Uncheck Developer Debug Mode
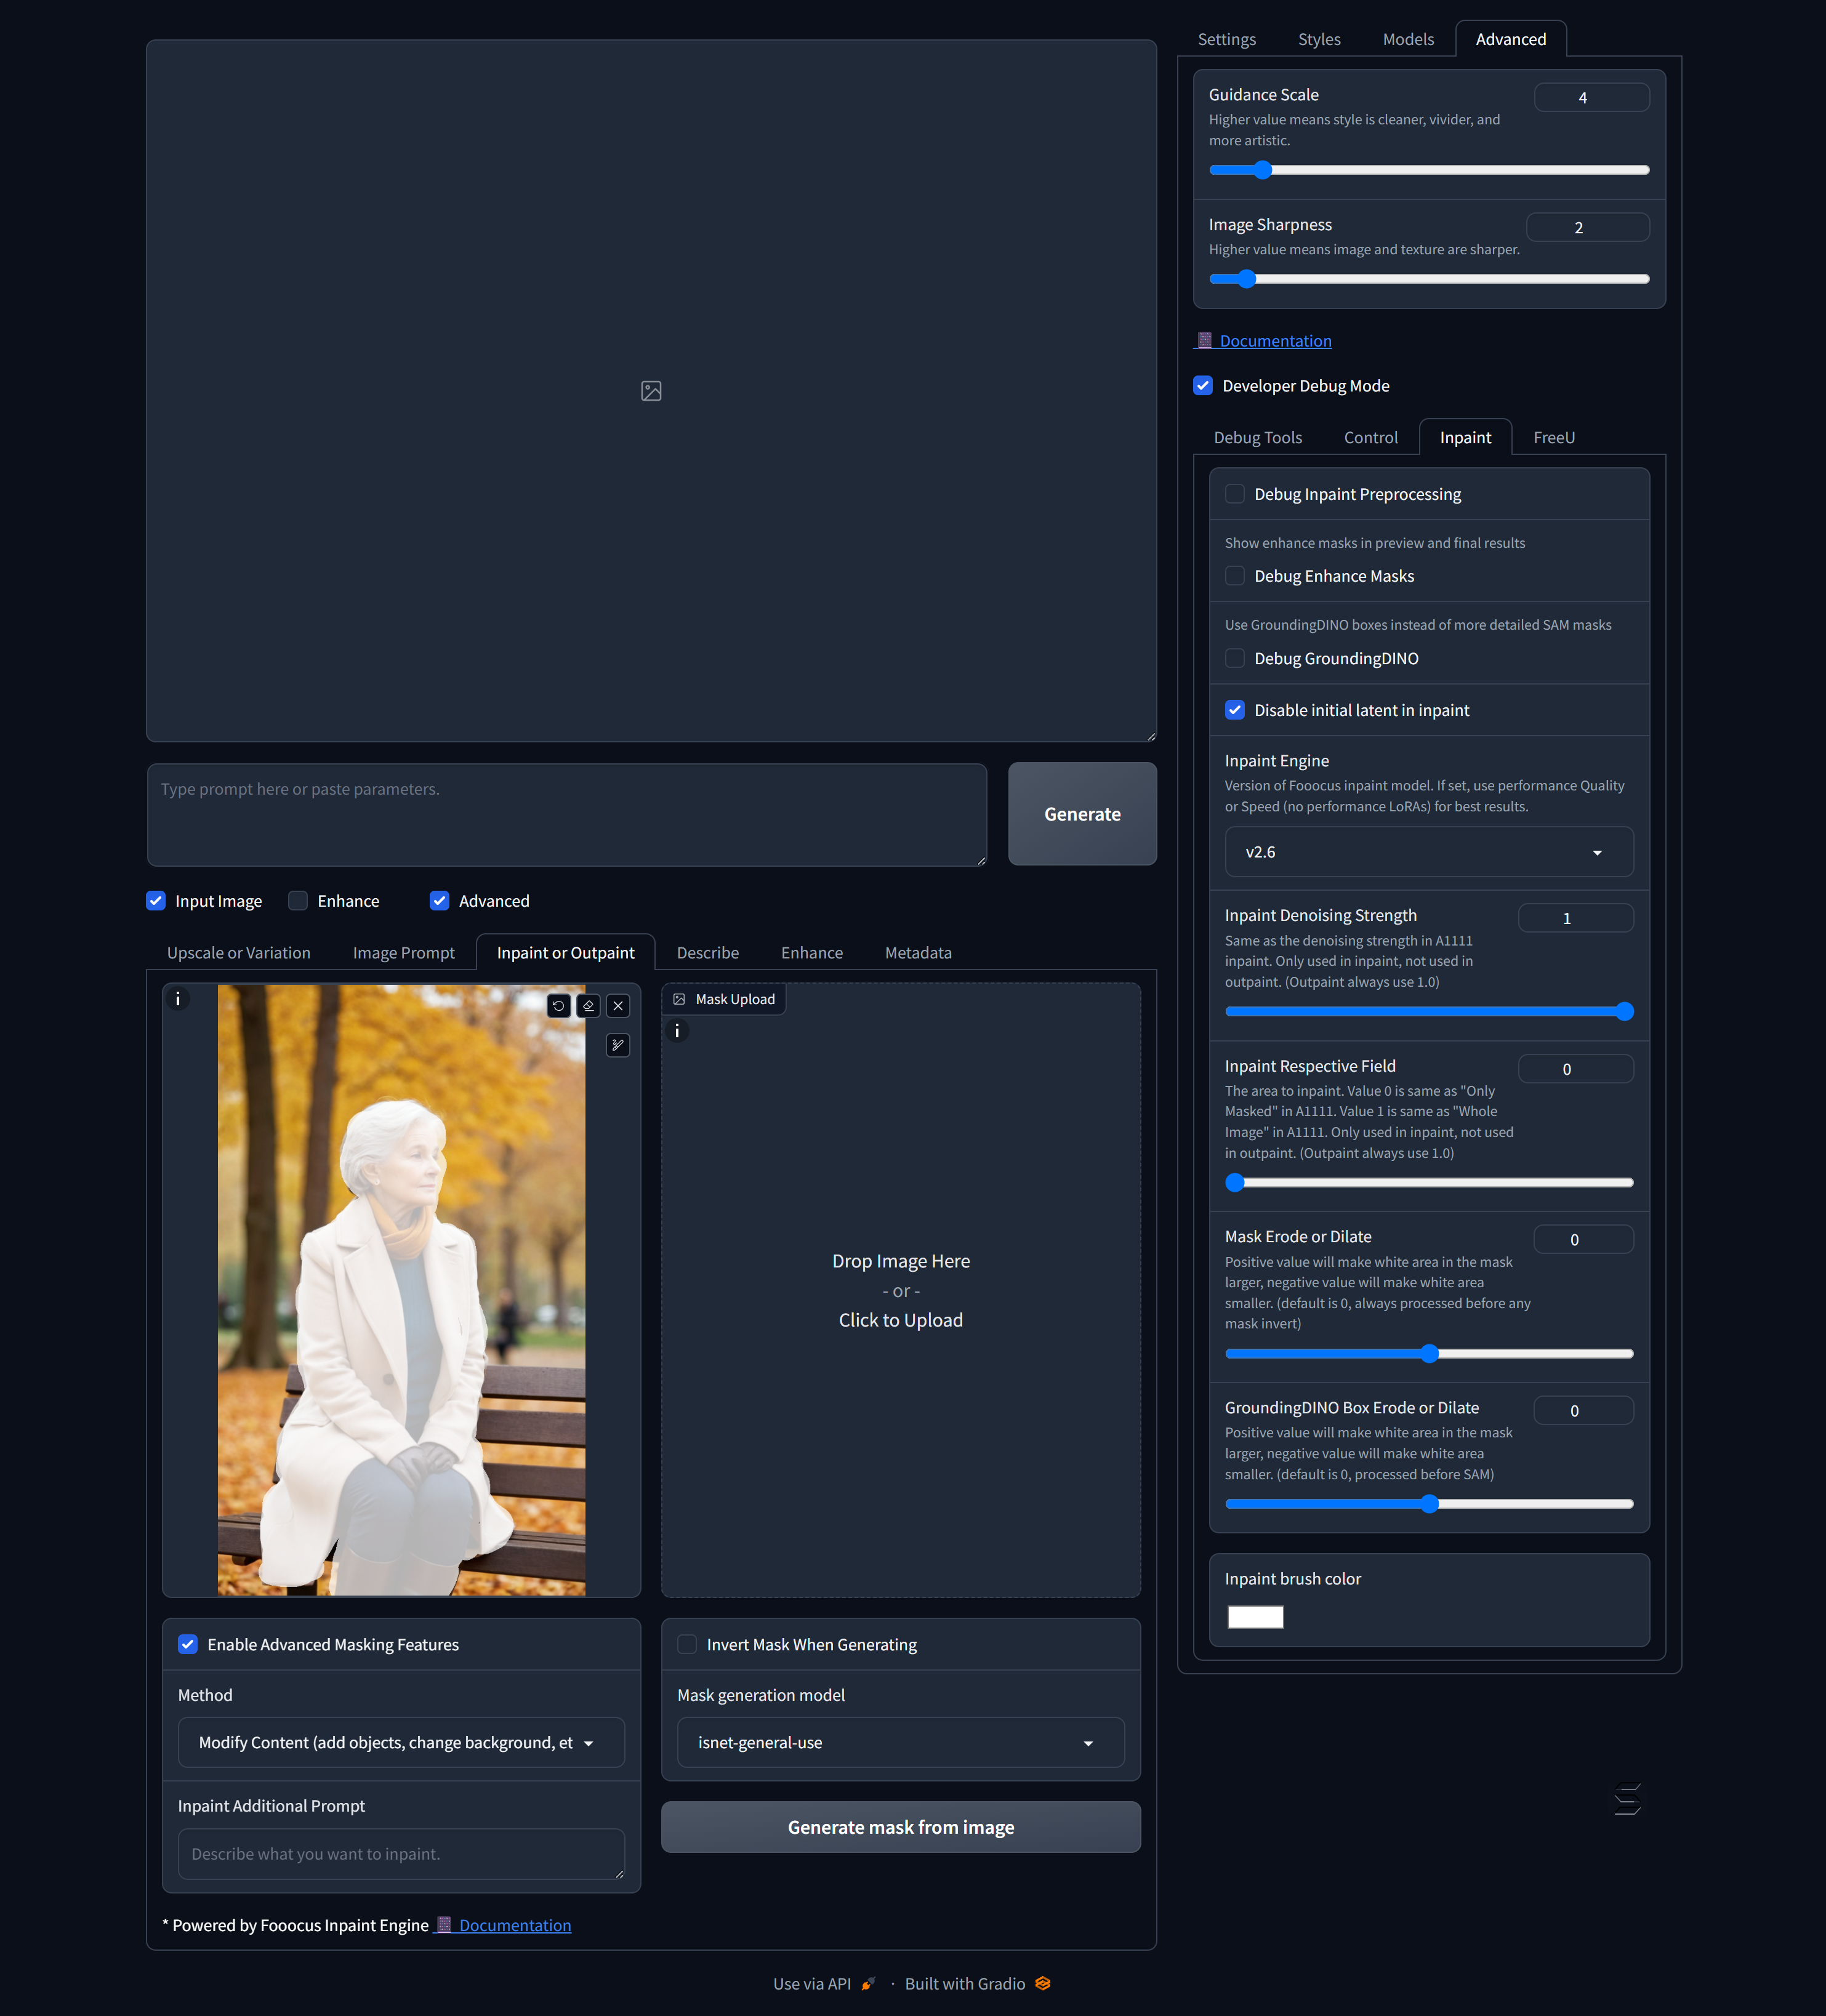1826x2016 pixels. click(x=1203, y=386)
